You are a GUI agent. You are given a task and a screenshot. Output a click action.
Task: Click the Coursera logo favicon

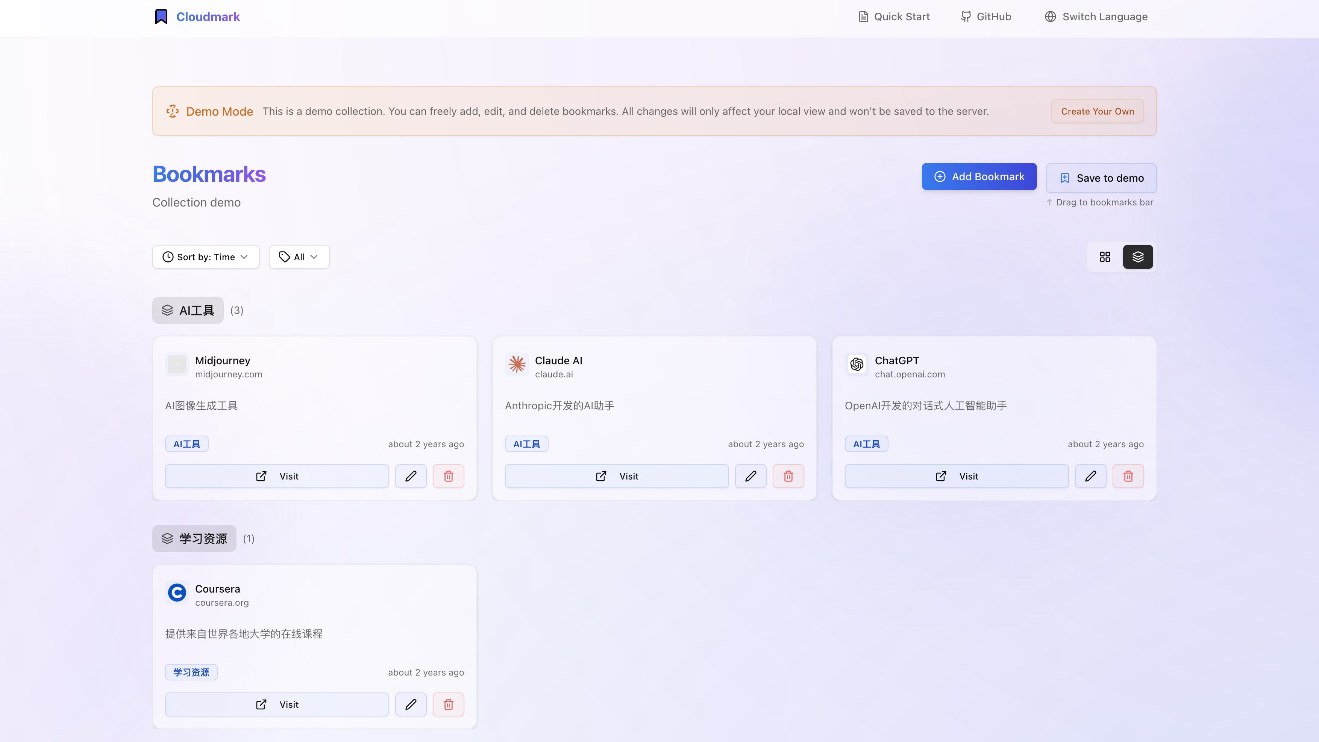[x=177, y=593]
